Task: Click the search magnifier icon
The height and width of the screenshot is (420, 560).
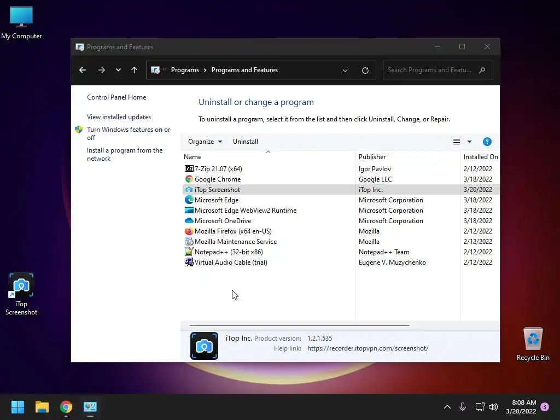Action: [x=482, y=70]
